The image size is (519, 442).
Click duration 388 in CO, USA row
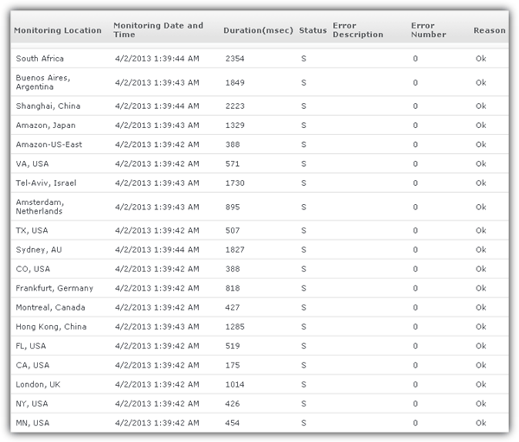click(x=233, y=268)
